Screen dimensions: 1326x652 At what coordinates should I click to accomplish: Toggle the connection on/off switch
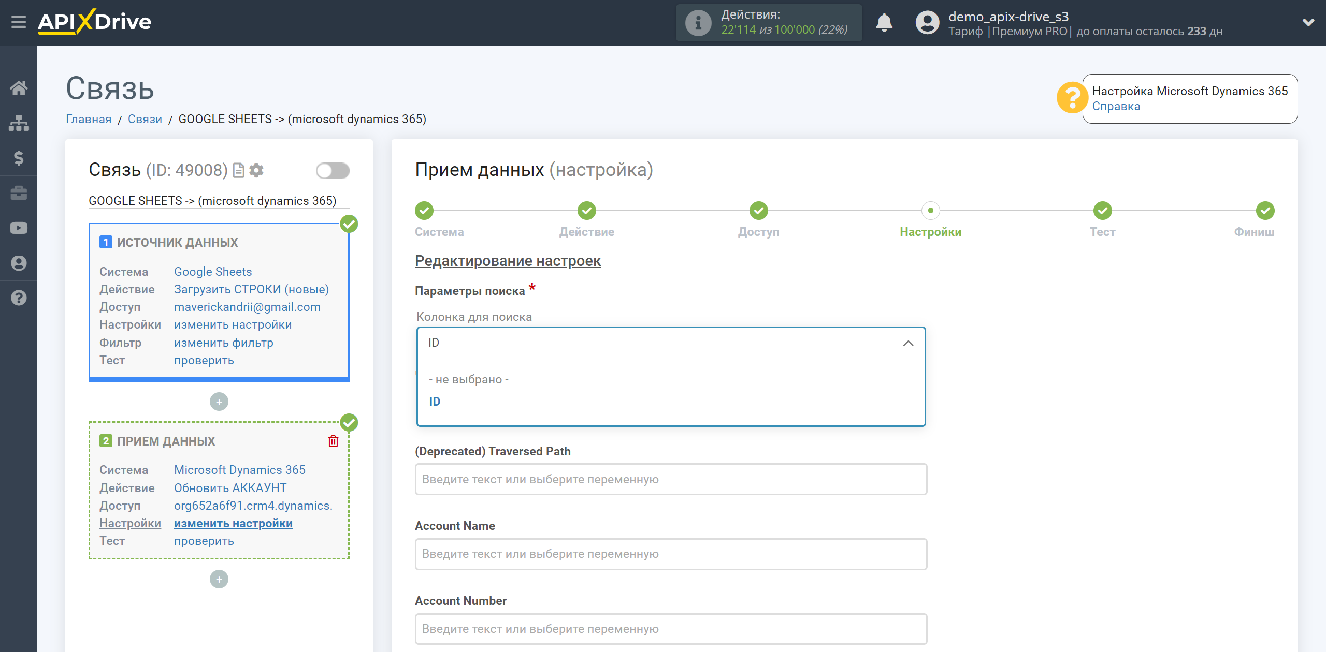pos(333,171)
